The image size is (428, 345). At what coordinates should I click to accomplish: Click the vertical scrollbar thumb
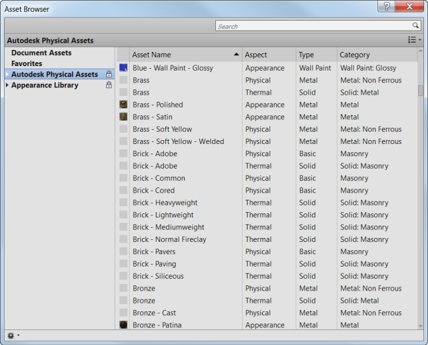[x=420, y=90]
